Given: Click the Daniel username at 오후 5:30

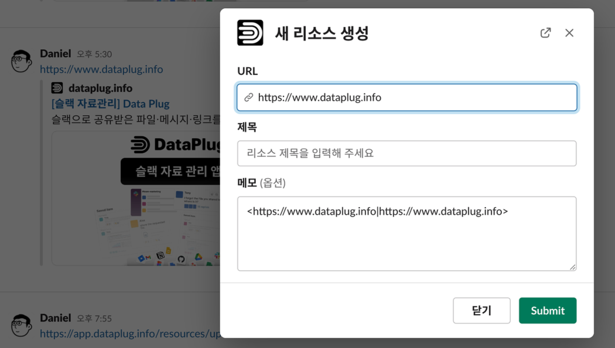Looking at the screenshot, I should click(x=55, y=54).
